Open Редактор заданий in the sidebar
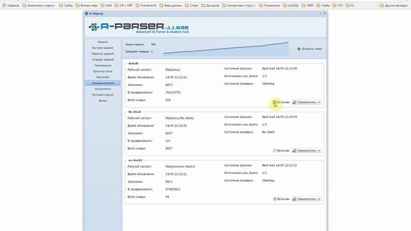411x231 pixels. pyautogui.click(x=103, y=54)
